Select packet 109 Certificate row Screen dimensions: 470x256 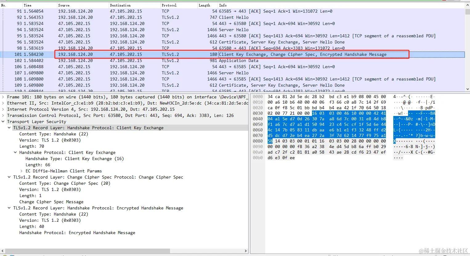point(233,85)
